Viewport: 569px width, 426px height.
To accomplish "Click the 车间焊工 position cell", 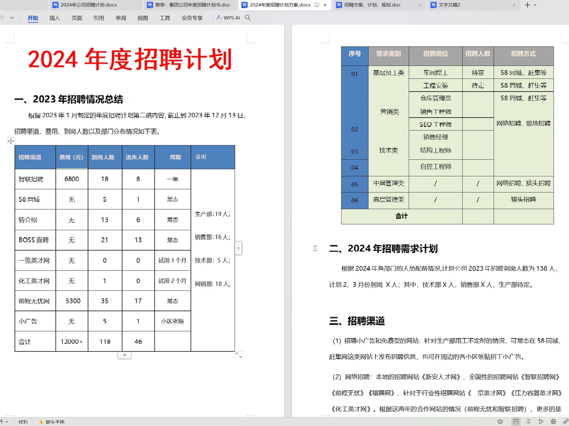I will 435,73.
